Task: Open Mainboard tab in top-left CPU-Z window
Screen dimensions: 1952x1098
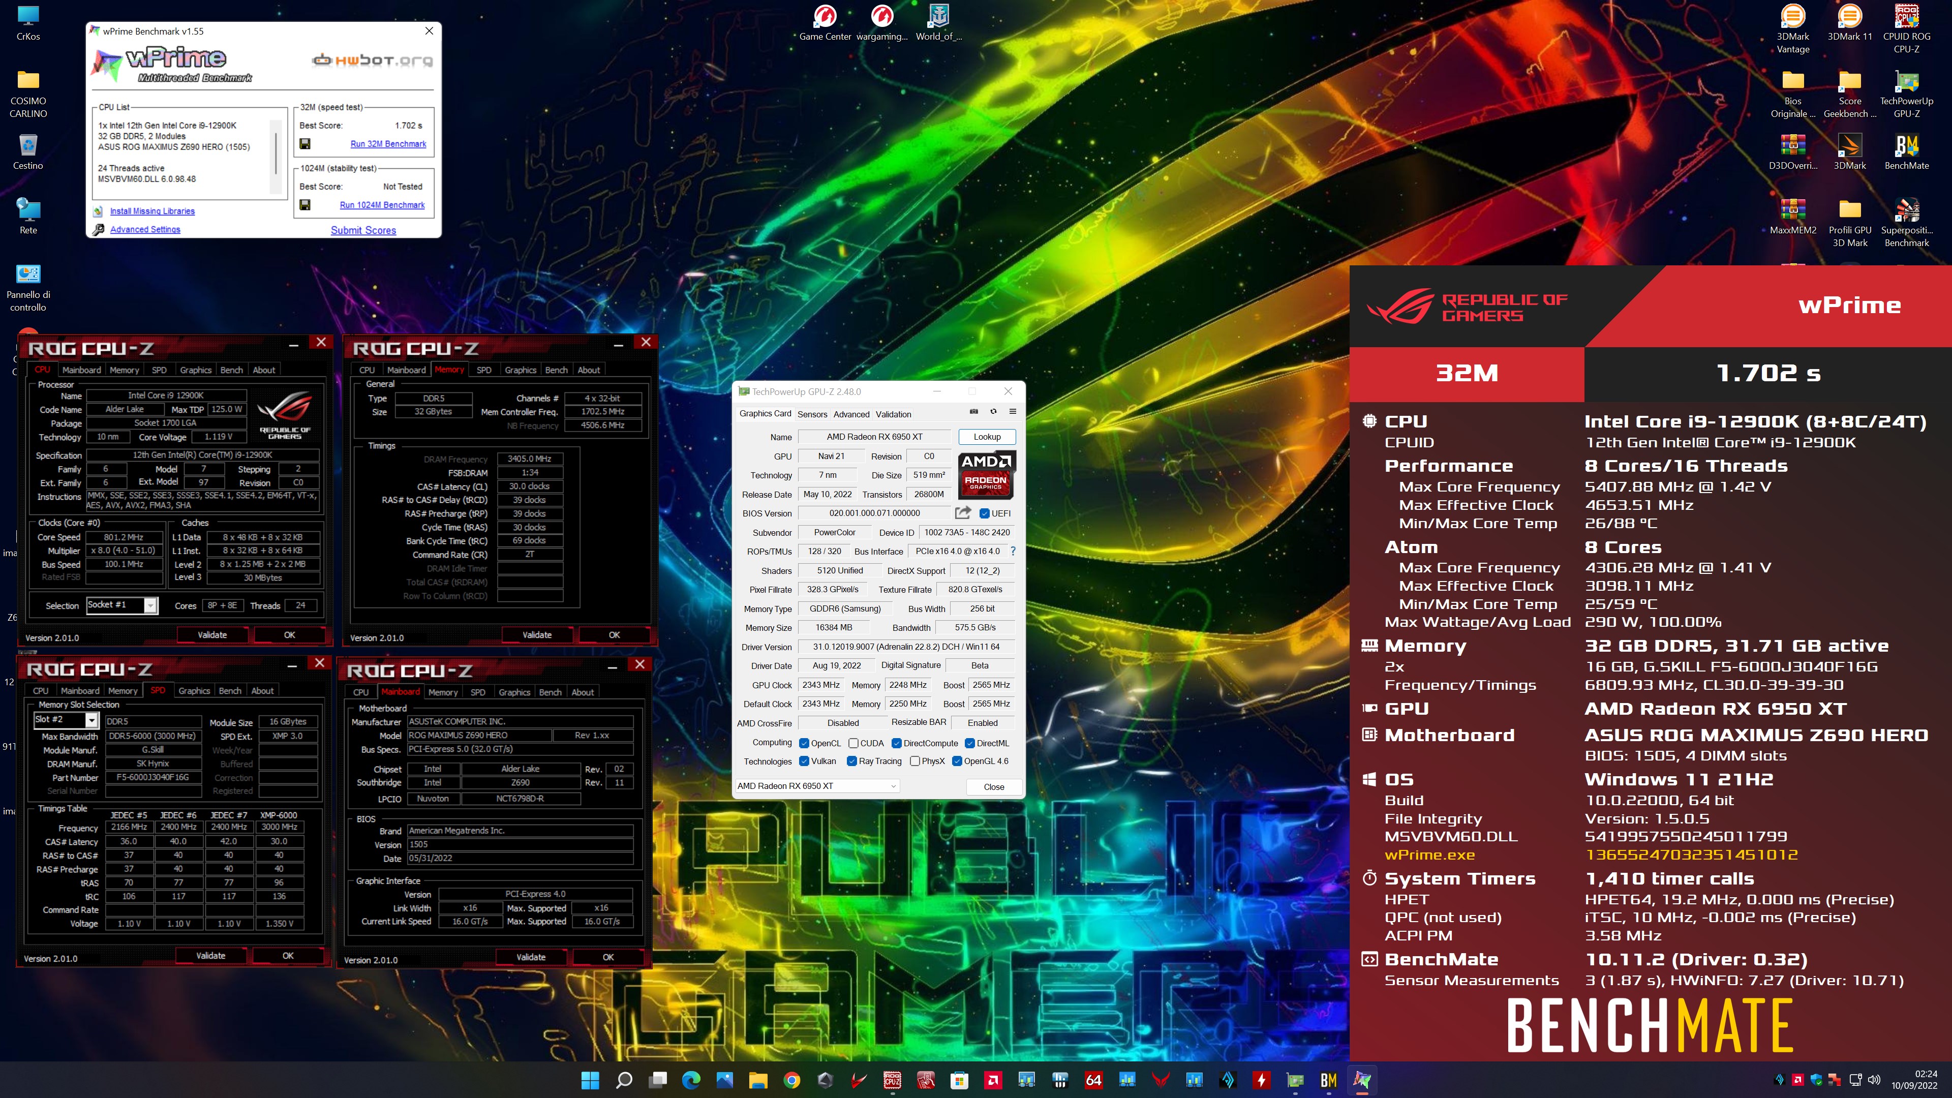Action: (81, 370)
